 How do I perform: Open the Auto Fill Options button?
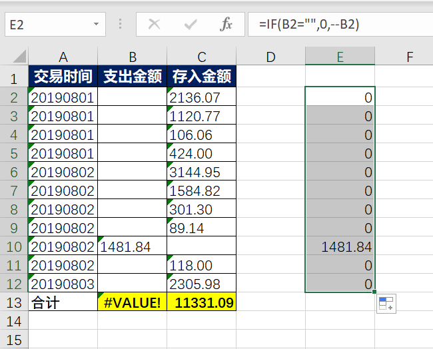point(386,304)
